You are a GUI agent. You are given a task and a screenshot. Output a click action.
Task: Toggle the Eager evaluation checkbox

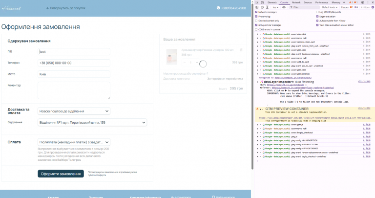point(317,17)
